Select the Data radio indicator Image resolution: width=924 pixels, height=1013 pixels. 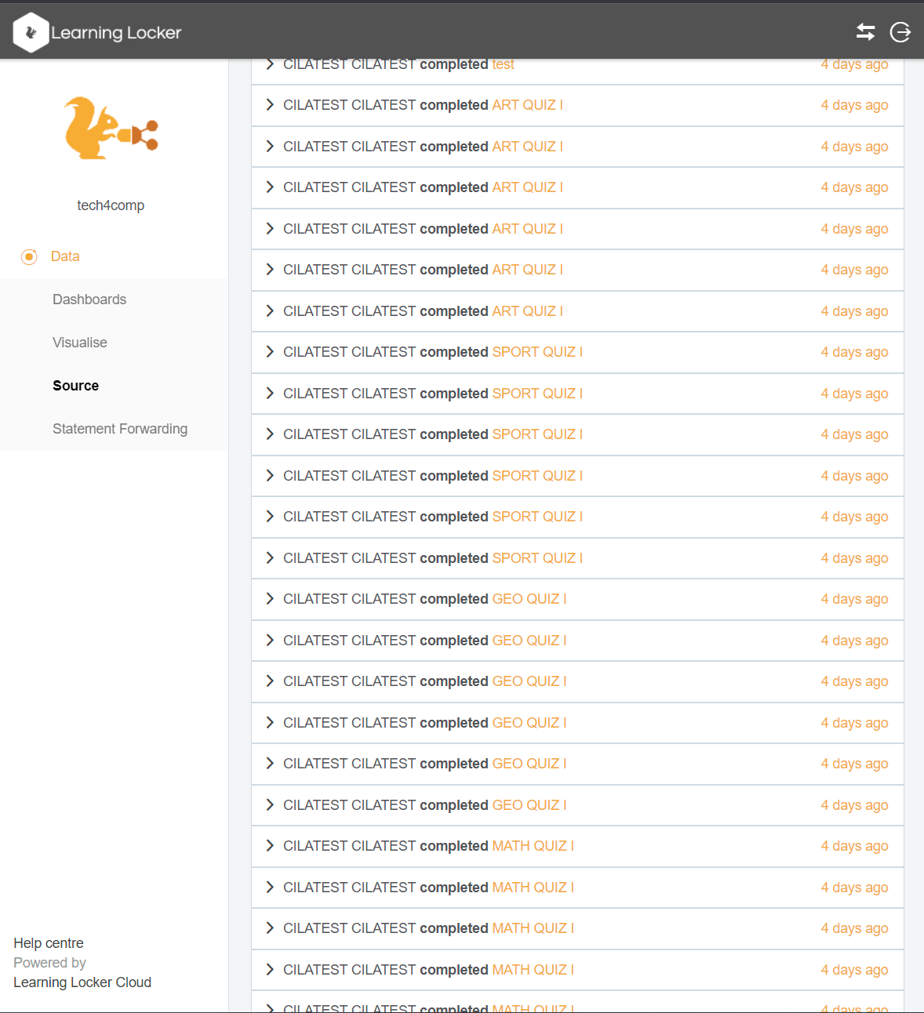pyautogui.click(x=29, y=256)
